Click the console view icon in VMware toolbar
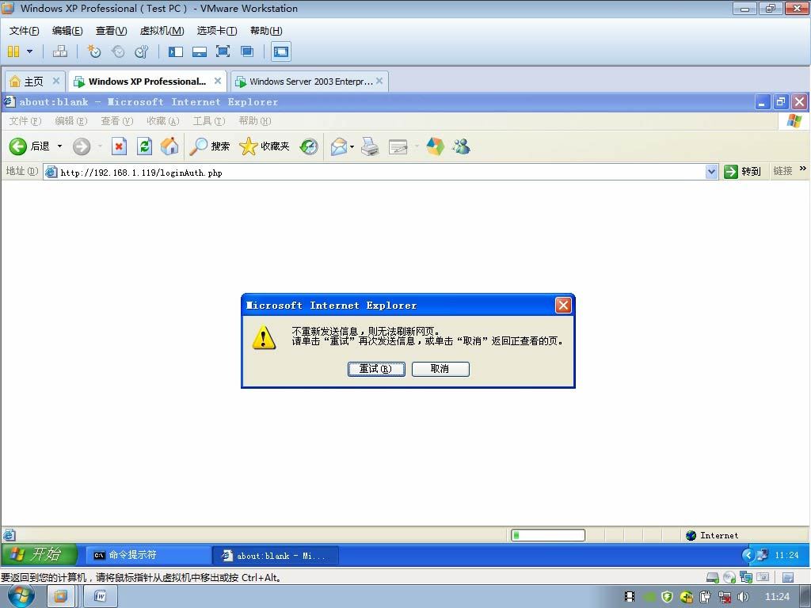Screen dimensions: 811x608 (x=281, y=51)
